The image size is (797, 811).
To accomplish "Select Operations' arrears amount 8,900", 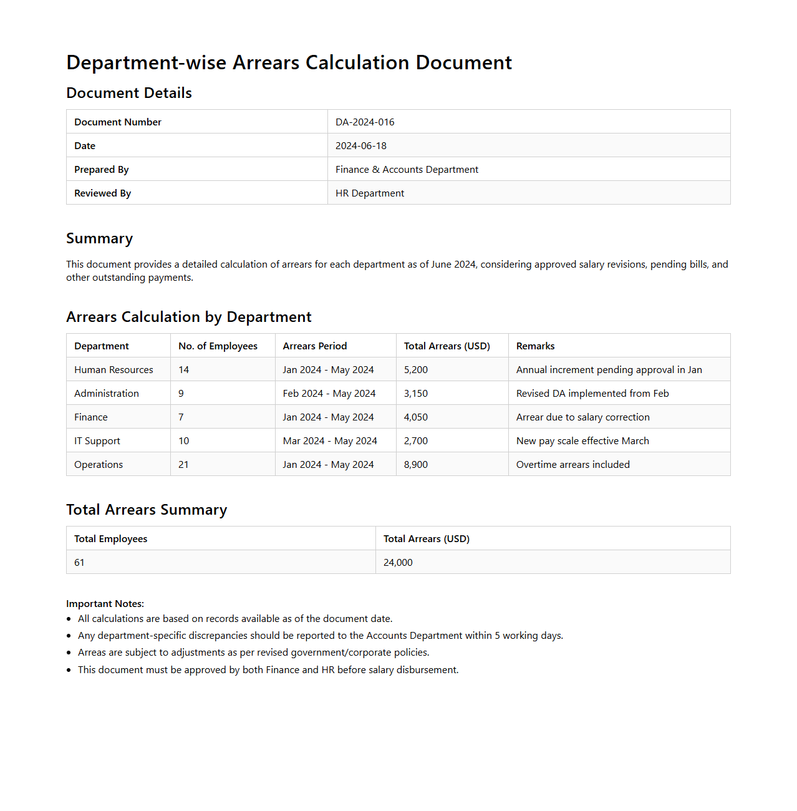I will pyautogui.click(x=415, y=465).
